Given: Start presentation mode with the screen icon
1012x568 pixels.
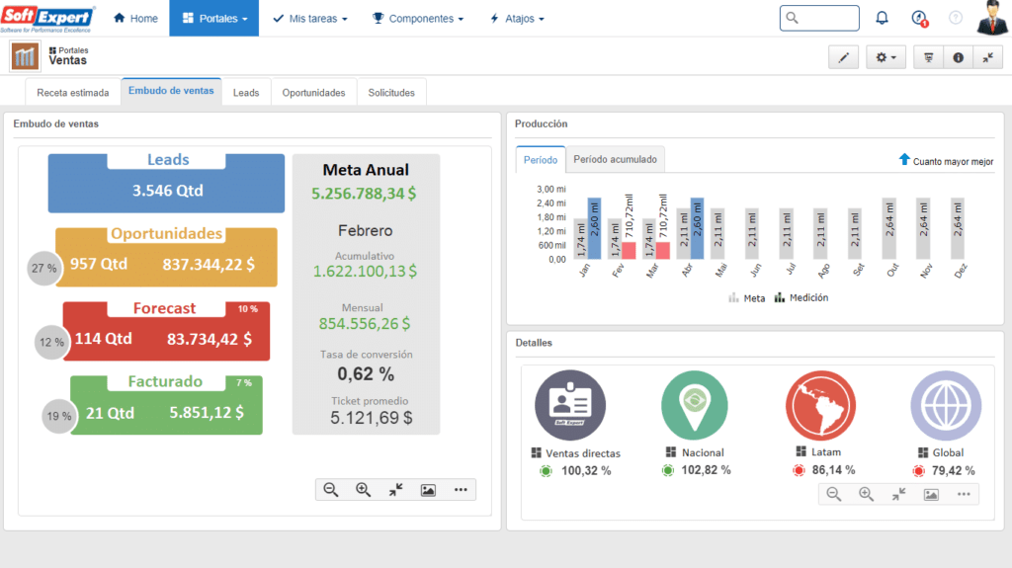Looking at the screenshot, I should [929, 57].
